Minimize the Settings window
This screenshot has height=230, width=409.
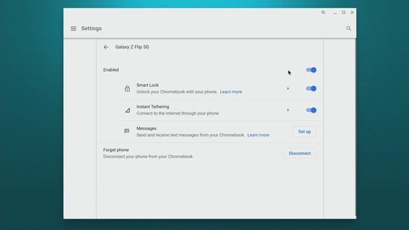tap(335, 13)
